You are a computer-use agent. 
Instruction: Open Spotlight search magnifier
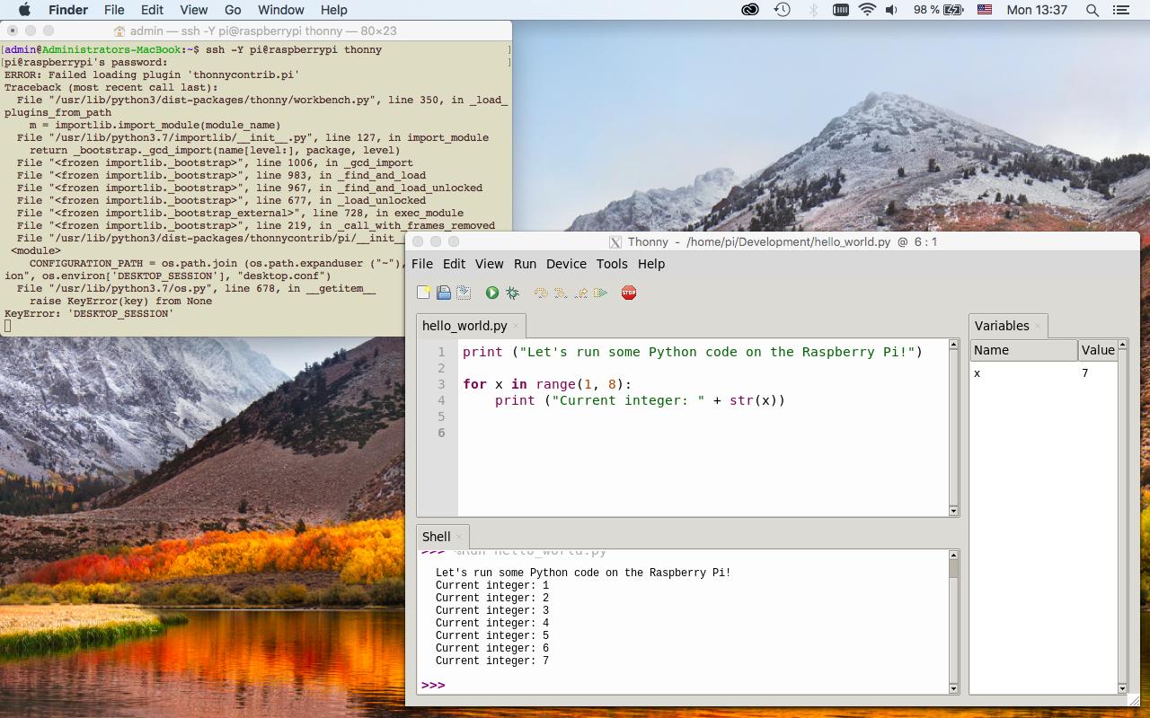(1092, 10)
